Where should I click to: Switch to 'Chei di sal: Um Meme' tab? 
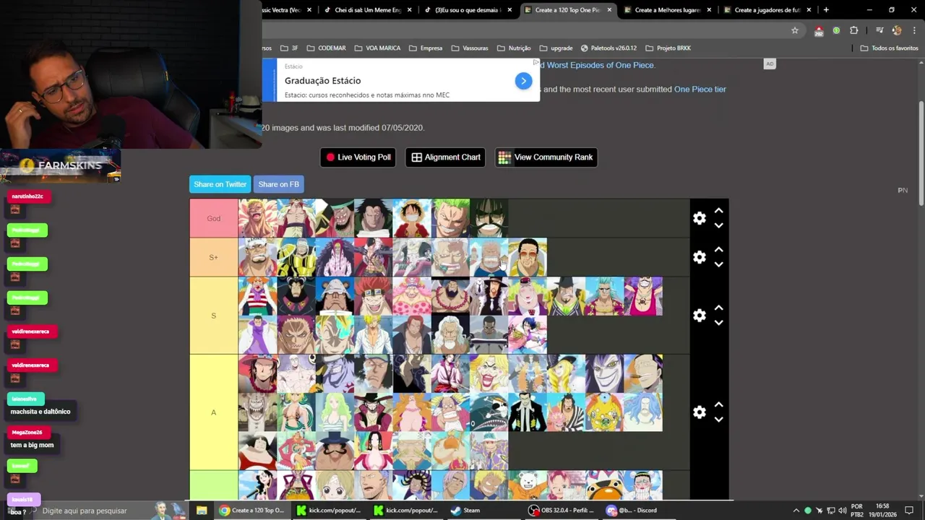coord(367,10)
